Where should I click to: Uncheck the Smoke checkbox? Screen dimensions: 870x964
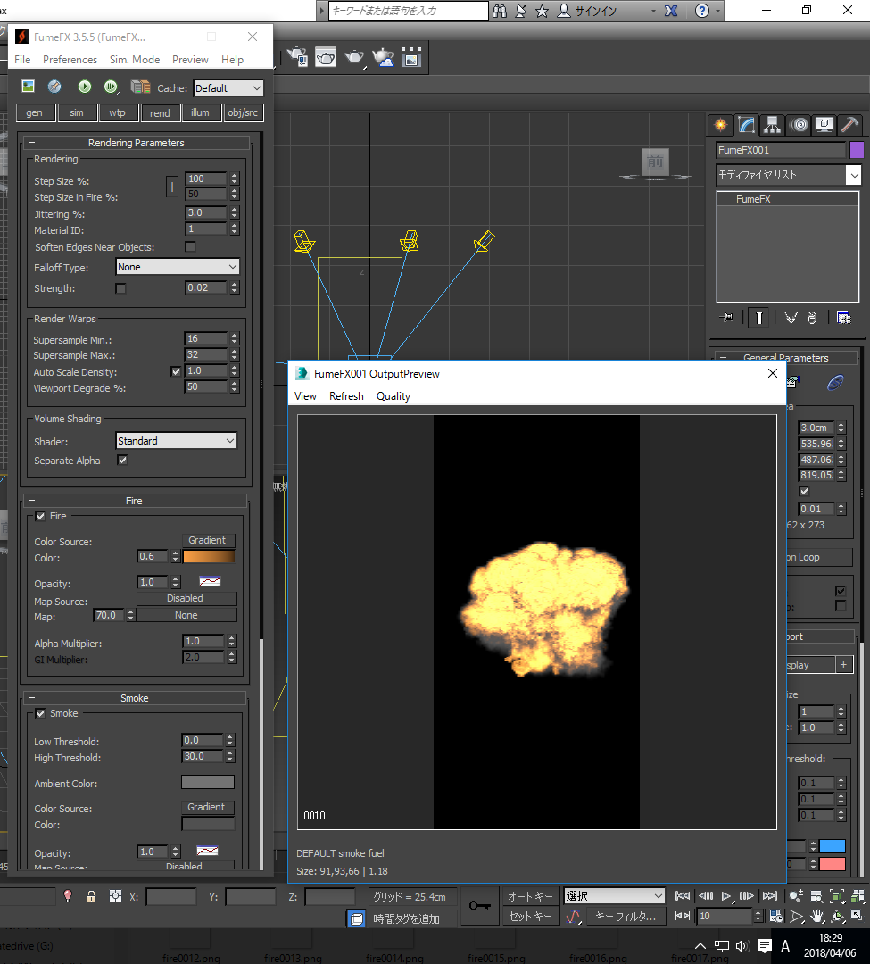point(41,713)
